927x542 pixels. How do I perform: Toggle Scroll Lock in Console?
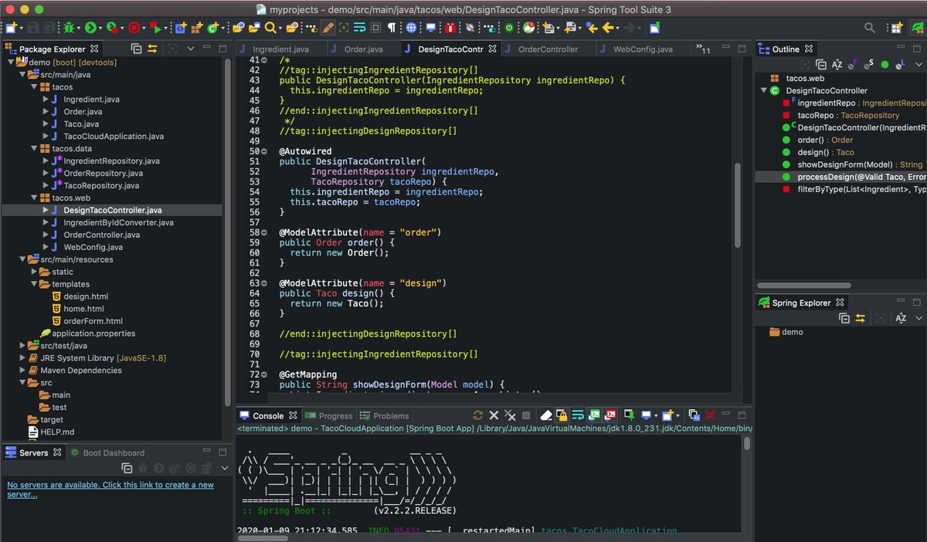562,415
